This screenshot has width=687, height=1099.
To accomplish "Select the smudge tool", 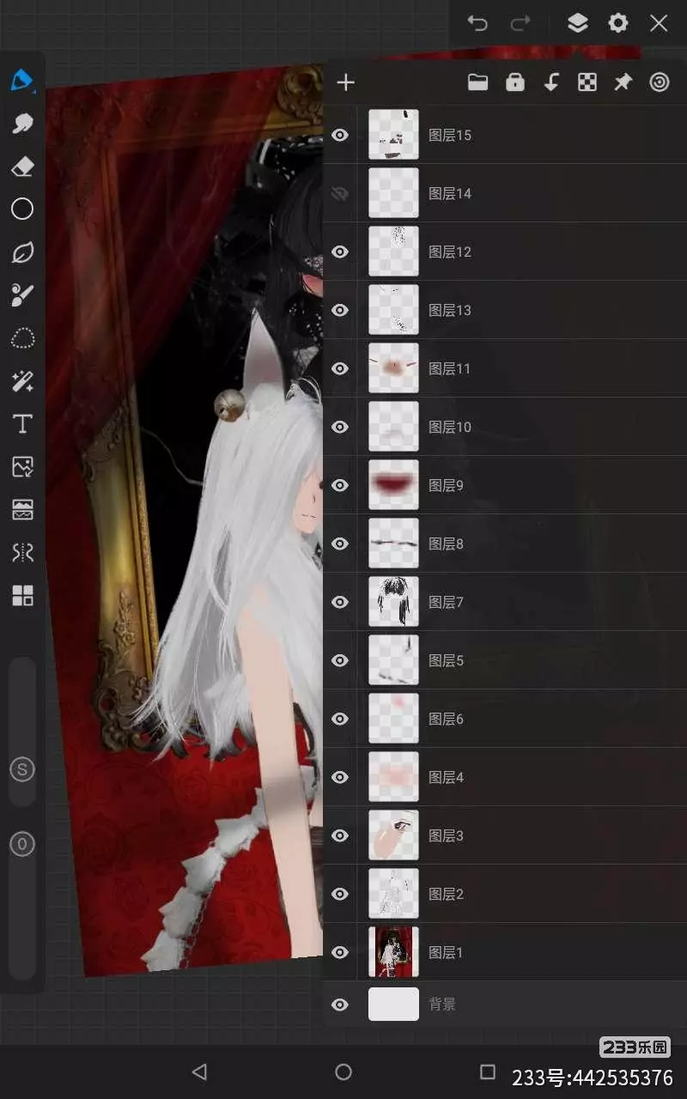I will click(x=22, y=124).
